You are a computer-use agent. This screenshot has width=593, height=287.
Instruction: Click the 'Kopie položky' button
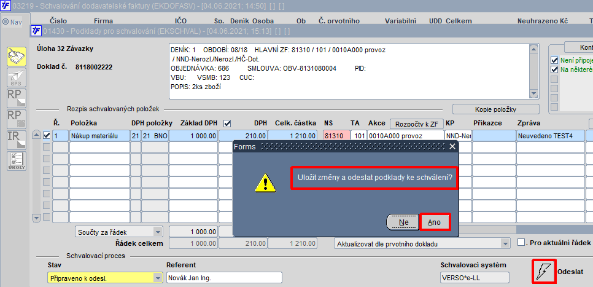(496, 109)
